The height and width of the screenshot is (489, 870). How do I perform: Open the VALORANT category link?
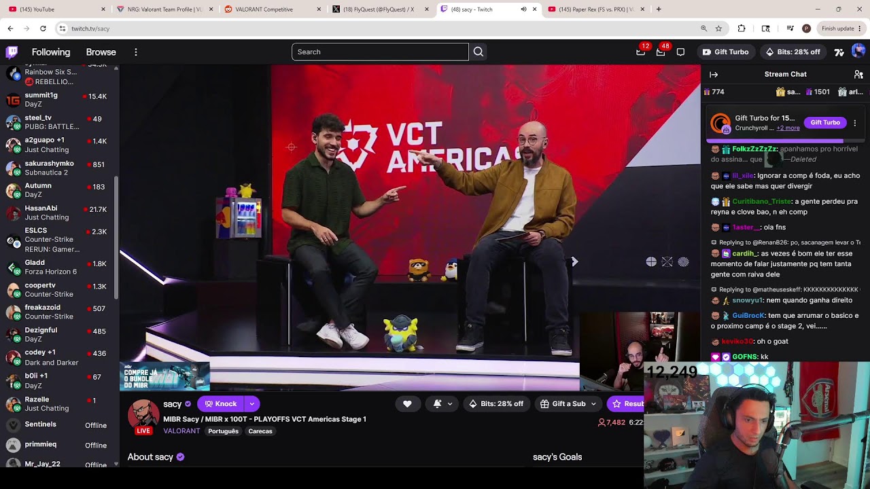coord(181,431)
